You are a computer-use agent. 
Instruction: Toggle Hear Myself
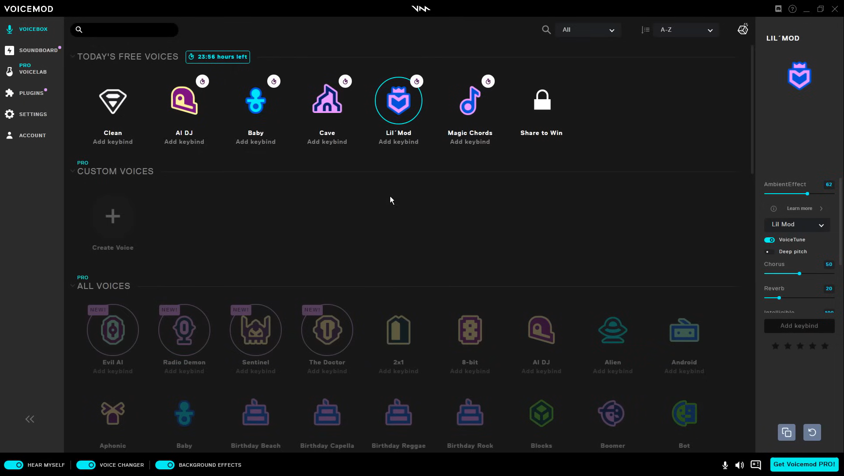pos(14,465)
